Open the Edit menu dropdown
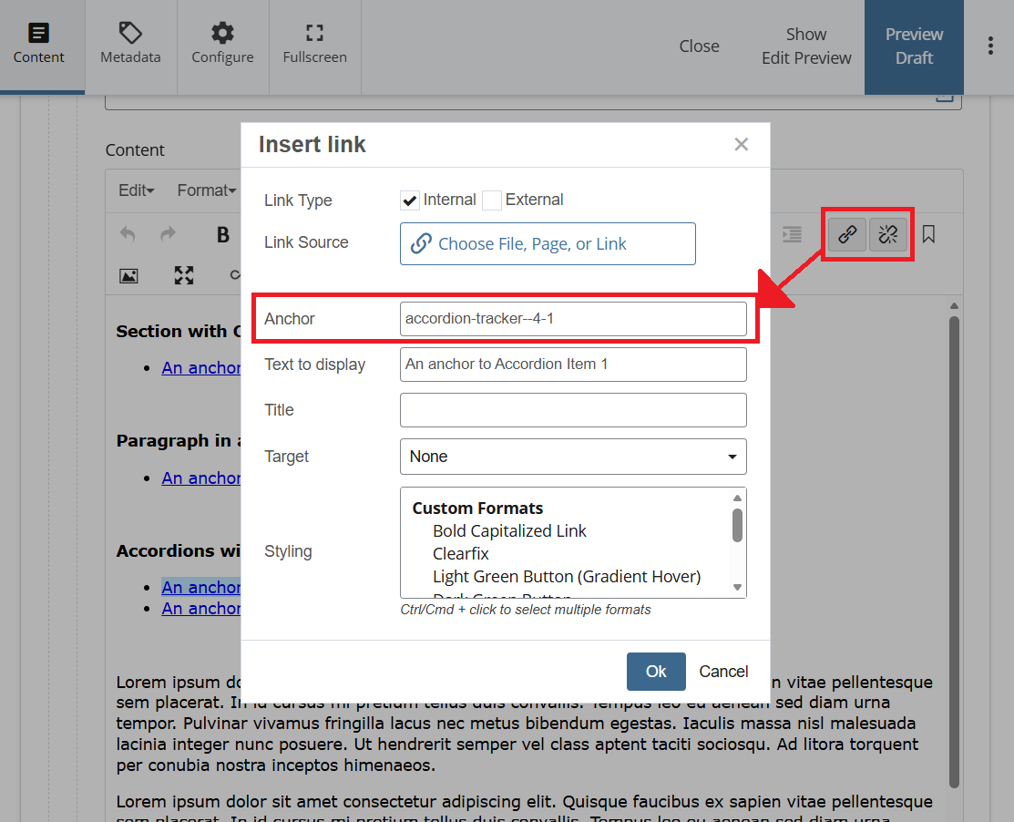1014x822 pixels. click(137, 190)
